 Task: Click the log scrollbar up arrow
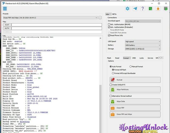[x=100, y=38]
